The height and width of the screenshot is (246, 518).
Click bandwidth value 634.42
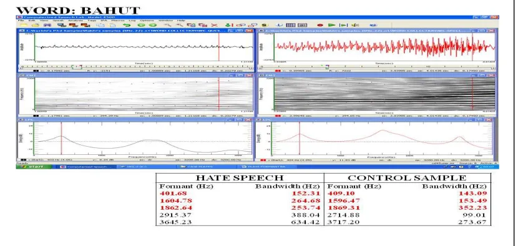(306, 222)
